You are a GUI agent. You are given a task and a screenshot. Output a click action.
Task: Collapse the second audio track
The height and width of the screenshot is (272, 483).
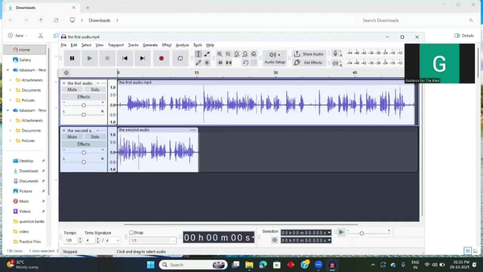pos(98,130)
